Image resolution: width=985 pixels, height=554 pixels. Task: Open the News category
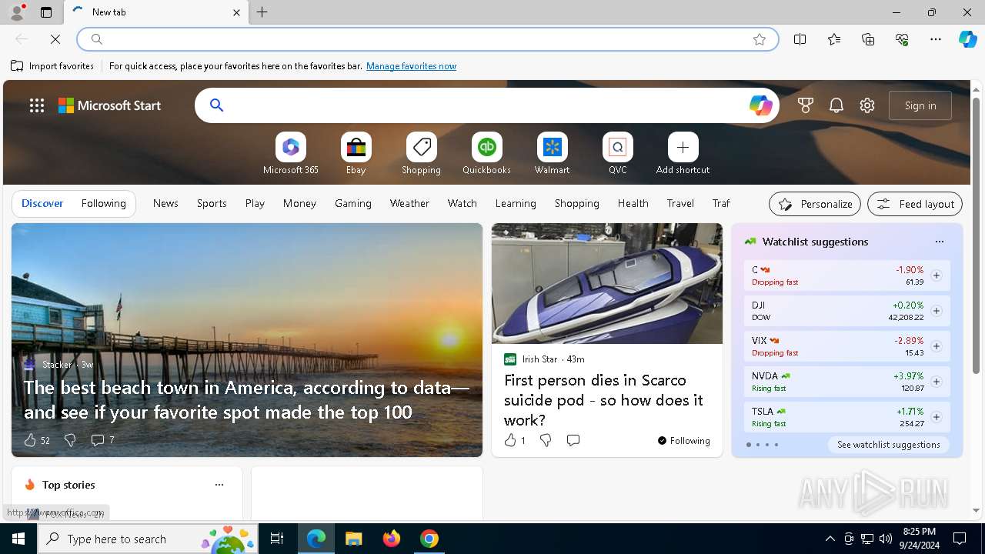click(x=165, y=203)
